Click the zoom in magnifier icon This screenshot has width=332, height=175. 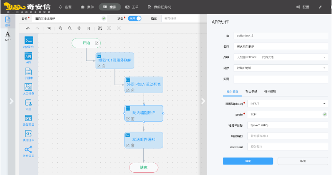pos(61,28)
